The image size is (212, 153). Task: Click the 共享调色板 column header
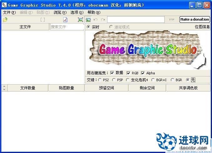(188, 88)
